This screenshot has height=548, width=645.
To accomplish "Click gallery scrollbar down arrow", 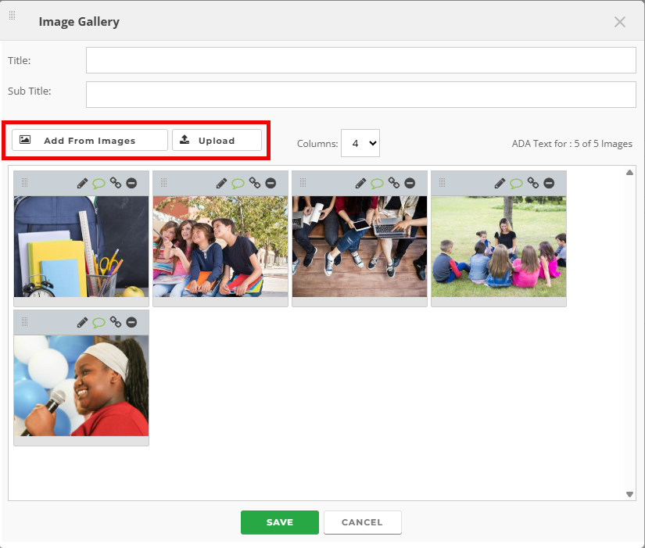I will click(630, 494).
